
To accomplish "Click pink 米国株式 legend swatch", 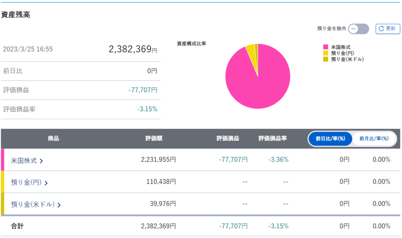I will pyautogui.click(x=326, y=48).
